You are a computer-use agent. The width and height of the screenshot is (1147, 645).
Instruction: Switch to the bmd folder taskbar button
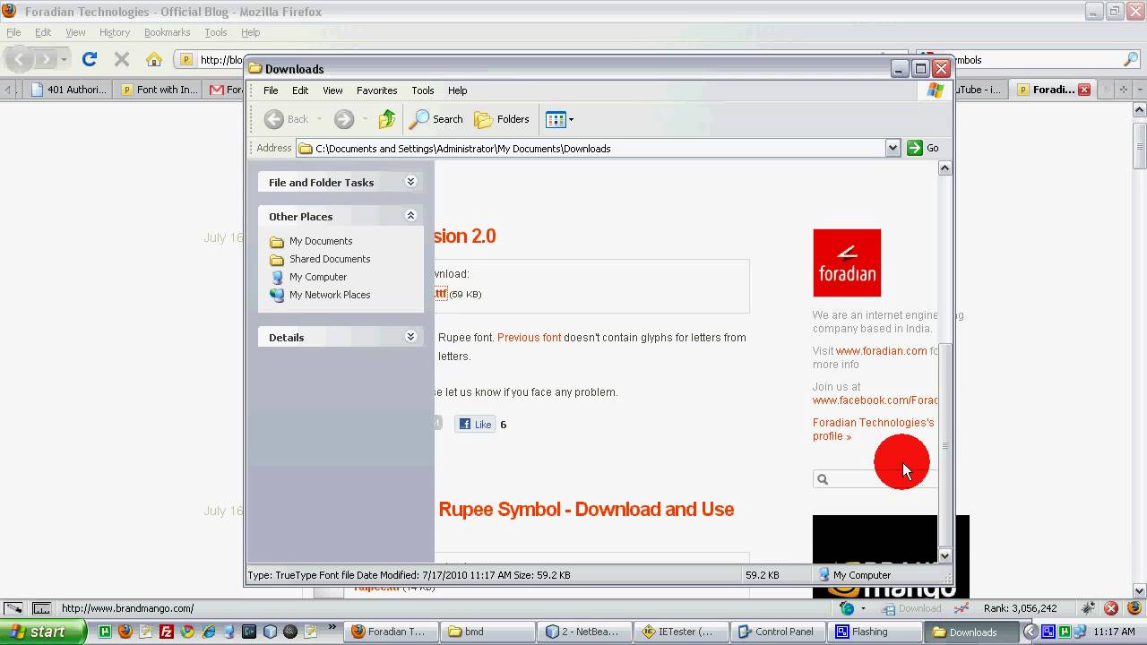coord(488,632)
